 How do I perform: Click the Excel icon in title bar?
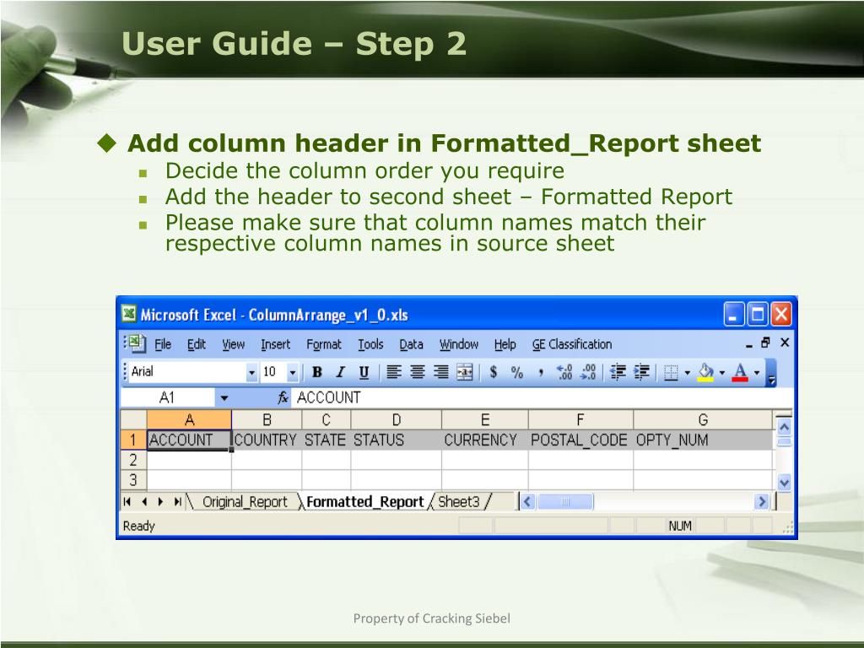click(x=129, y=314)
